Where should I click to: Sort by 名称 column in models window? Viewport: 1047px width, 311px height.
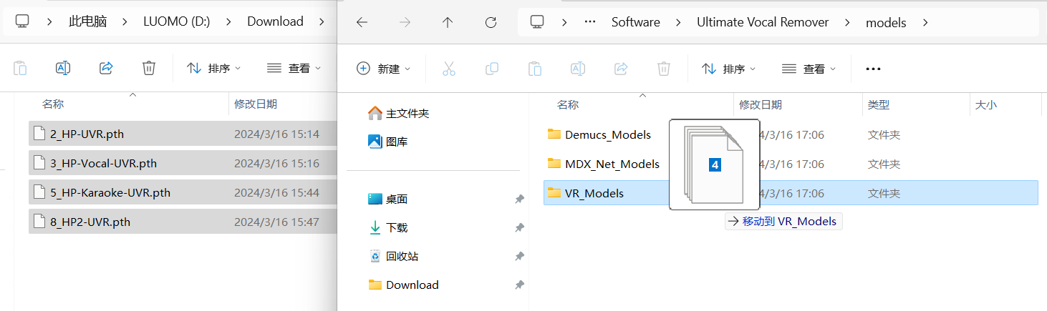point(568,105)
